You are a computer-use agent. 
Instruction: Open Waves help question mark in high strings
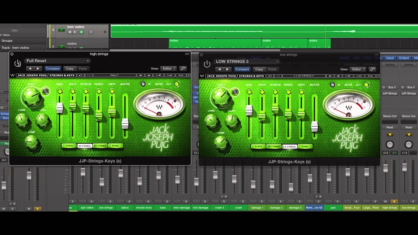188,75
